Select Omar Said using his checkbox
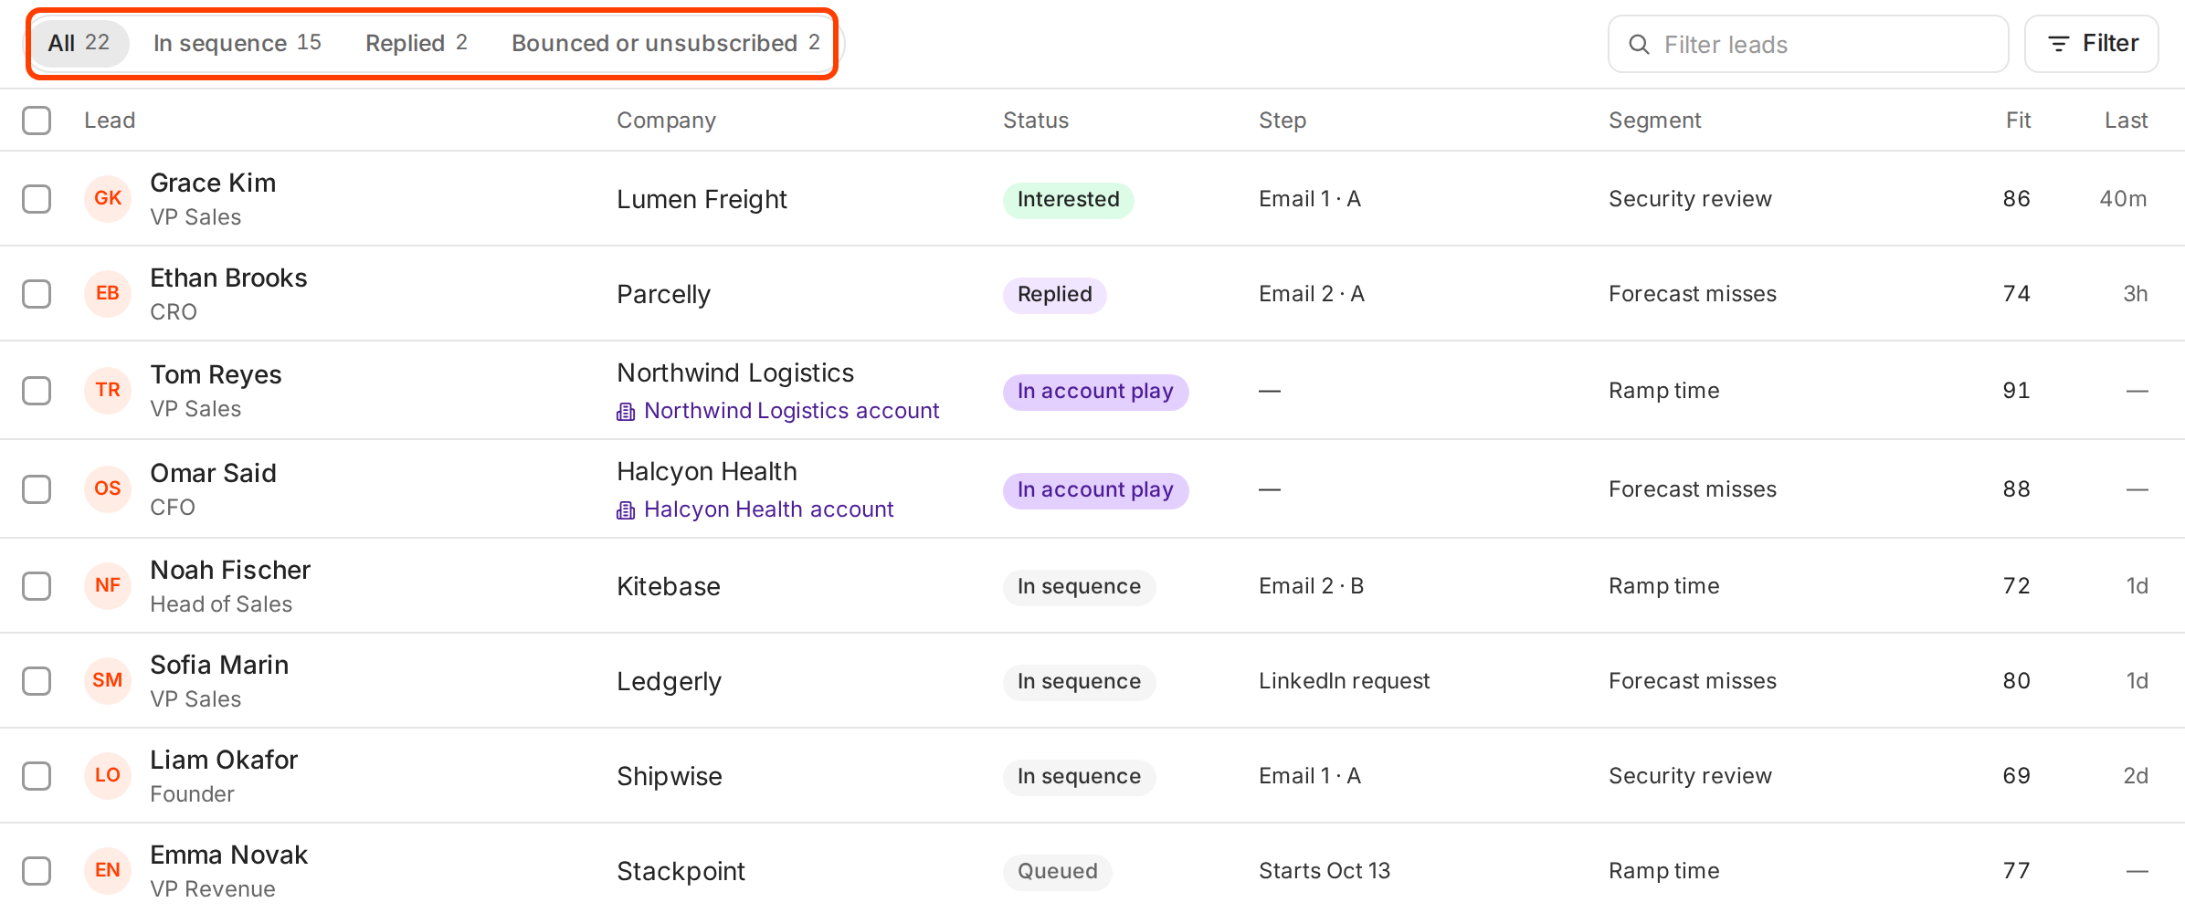The height and width of the screenshot is (913, 2185). pyautogui.click(x=37, y=489)
